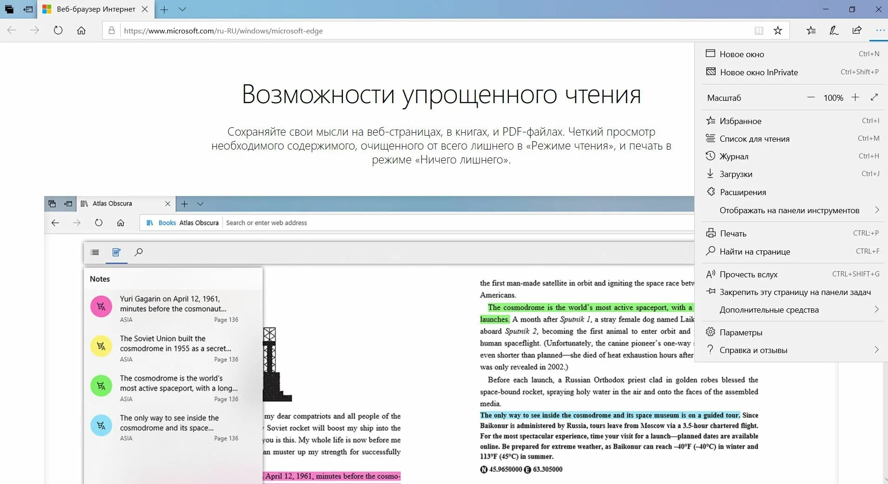Open Избранное from the menu
Image resolution: width=888 pixels, height=484 pixels.
[792, 121]
